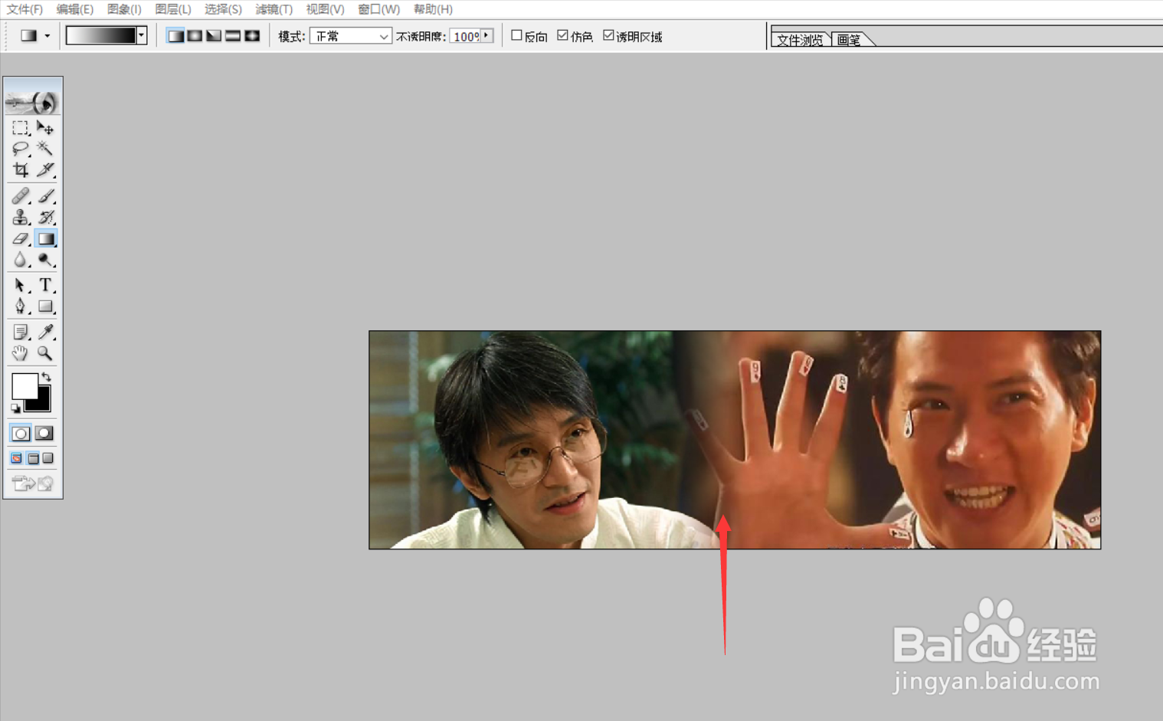
Task: Select the Rectangular Marquee tool
Action: pos(20,128)
